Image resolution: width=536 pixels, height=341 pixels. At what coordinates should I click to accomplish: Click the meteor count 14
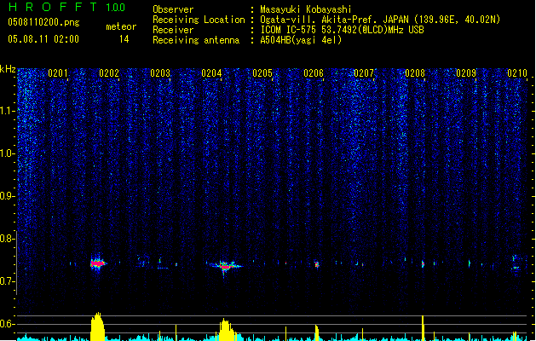coord(124,39)
